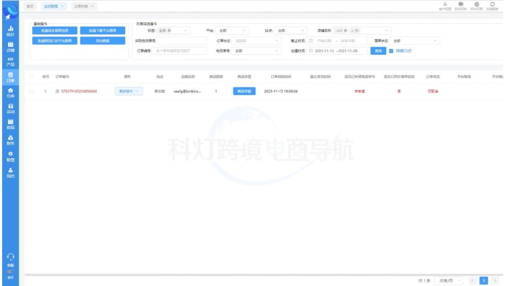
Task: Check the select-all box in table header
Action: point(32,76)
